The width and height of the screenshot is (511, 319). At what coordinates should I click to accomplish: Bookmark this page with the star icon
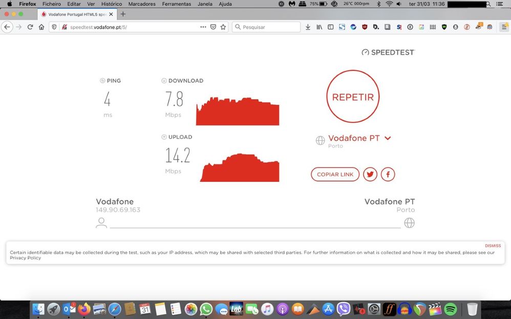pos(223,27)
